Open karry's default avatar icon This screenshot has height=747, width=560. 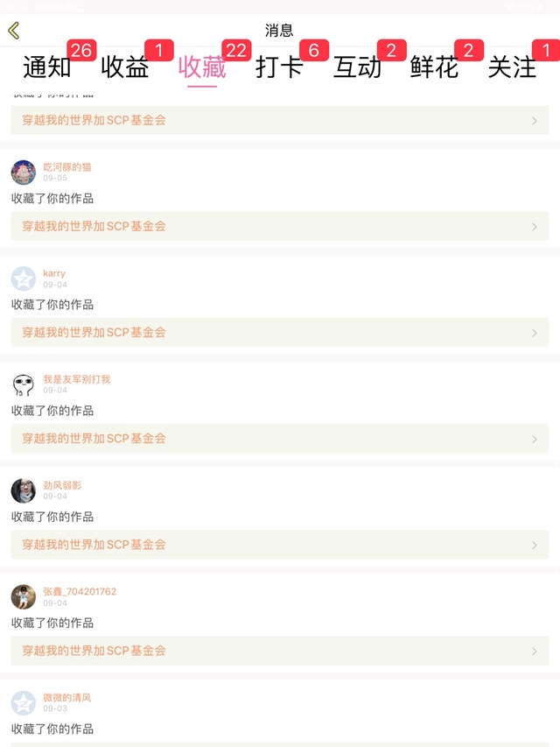(24, 278)
